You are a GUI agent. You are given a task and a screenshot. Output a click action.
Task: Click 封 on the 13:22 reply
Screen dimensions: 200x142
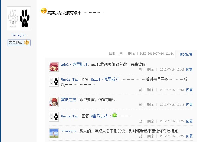pyautogui.click(x=140, y=121)
